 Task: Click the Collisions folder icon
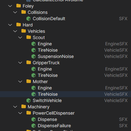point(24,12)
